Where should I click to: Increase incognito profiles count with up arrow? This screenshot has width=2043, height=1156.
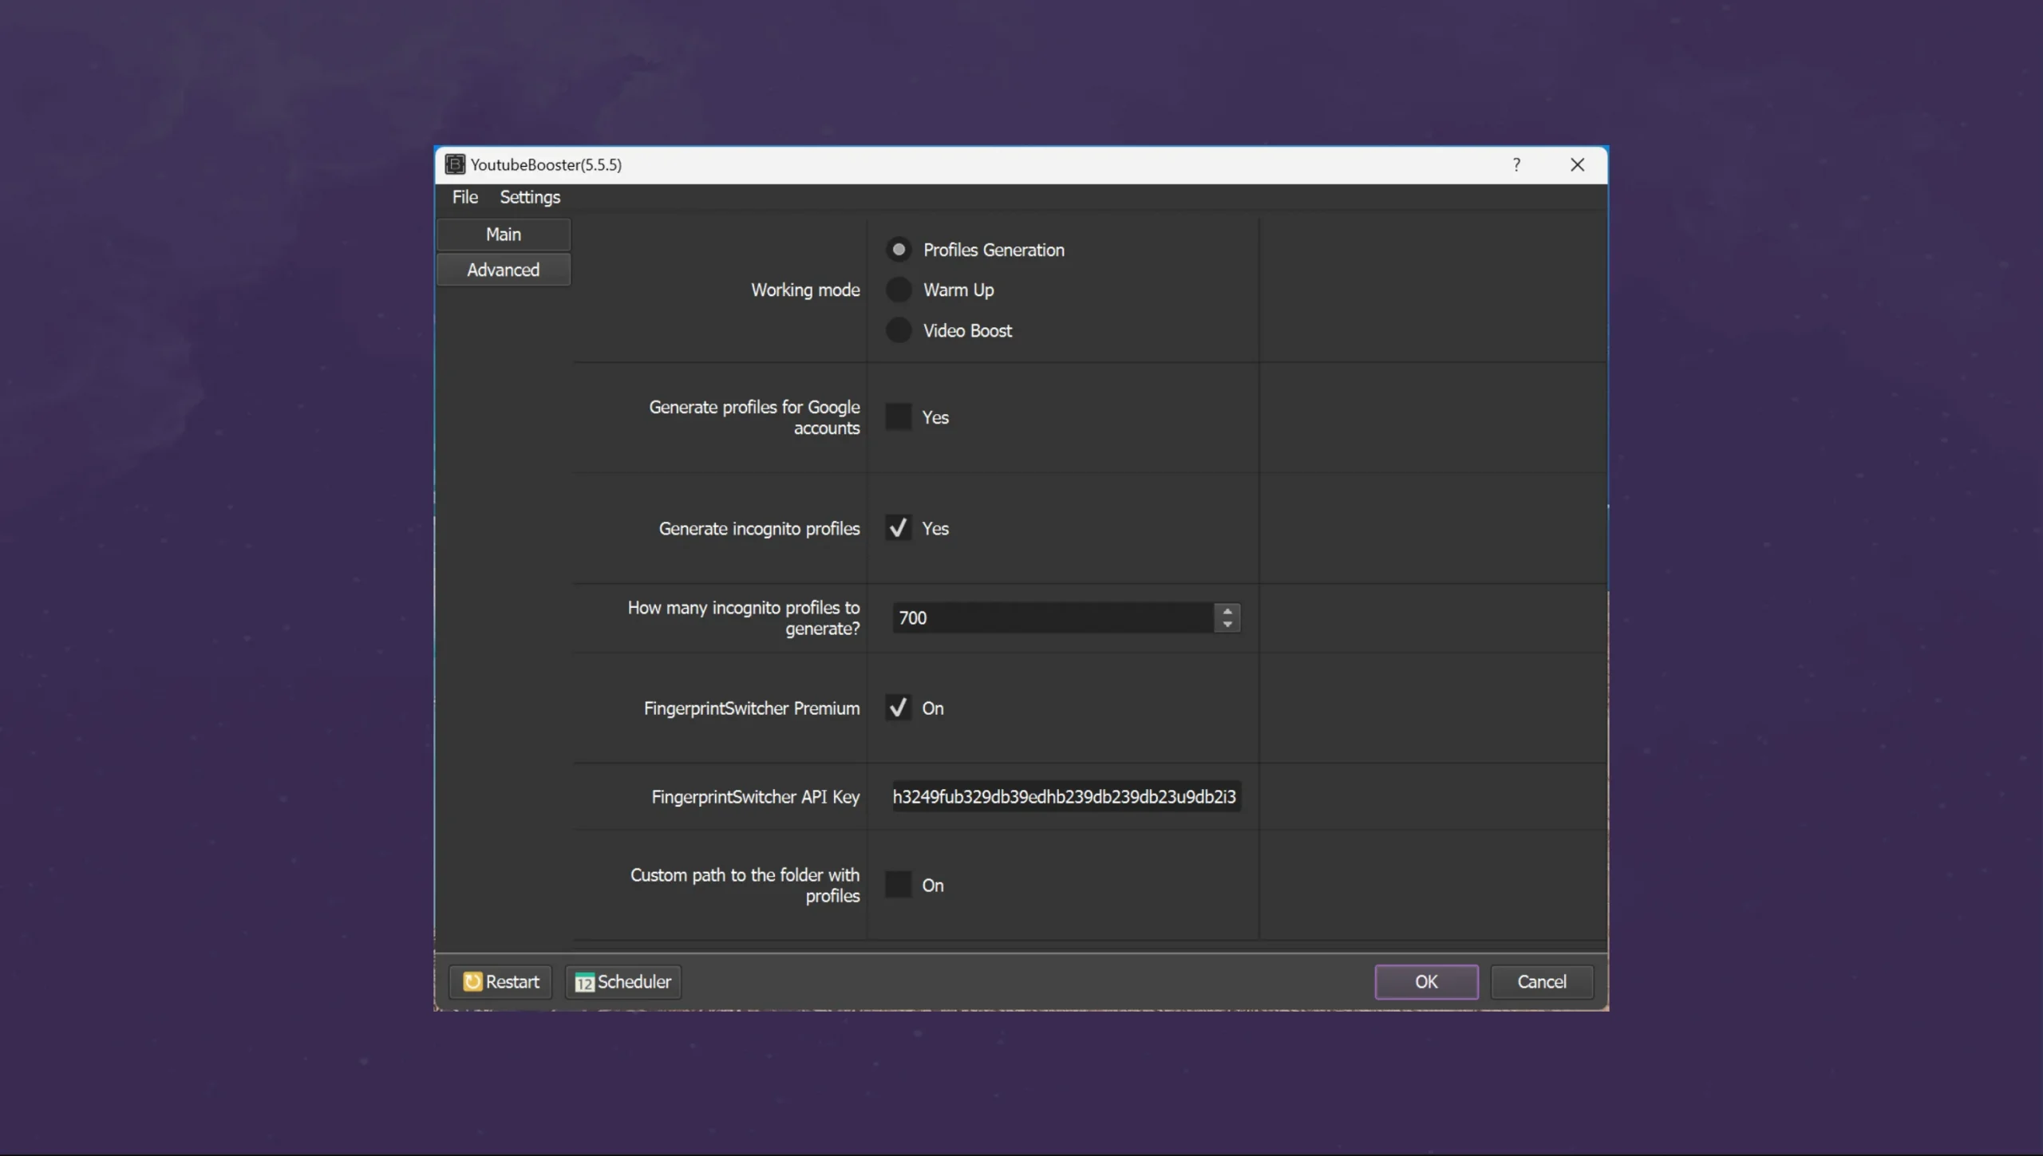click(1227, 611)
